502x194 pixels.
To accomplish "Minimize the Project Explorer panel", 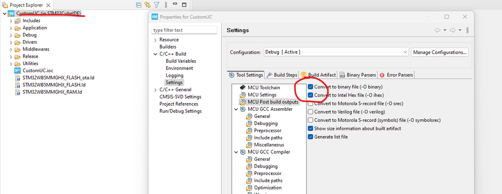I will pyautogui.click(x=175, y=4).
